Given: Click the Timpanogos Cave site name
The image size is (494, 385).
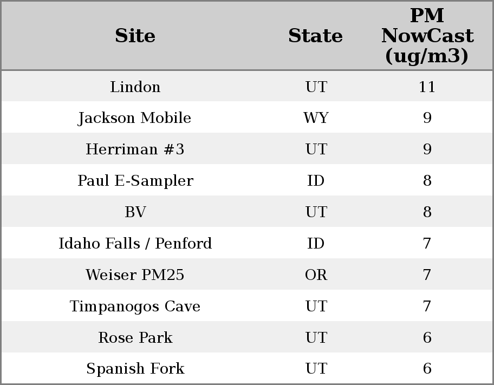Looking at the screenshot, I should [x=135, y=306].
